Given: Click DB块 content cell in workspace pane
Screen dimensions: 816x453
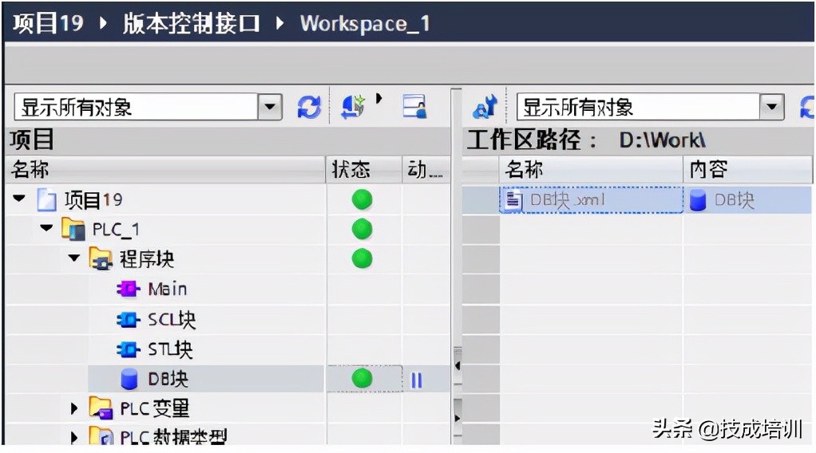Looking at the screenshot, I should pos(747,199).
